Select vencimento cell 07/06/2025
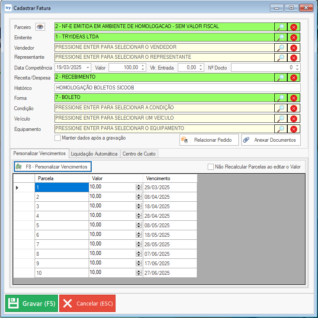 (x=170, y=254)
